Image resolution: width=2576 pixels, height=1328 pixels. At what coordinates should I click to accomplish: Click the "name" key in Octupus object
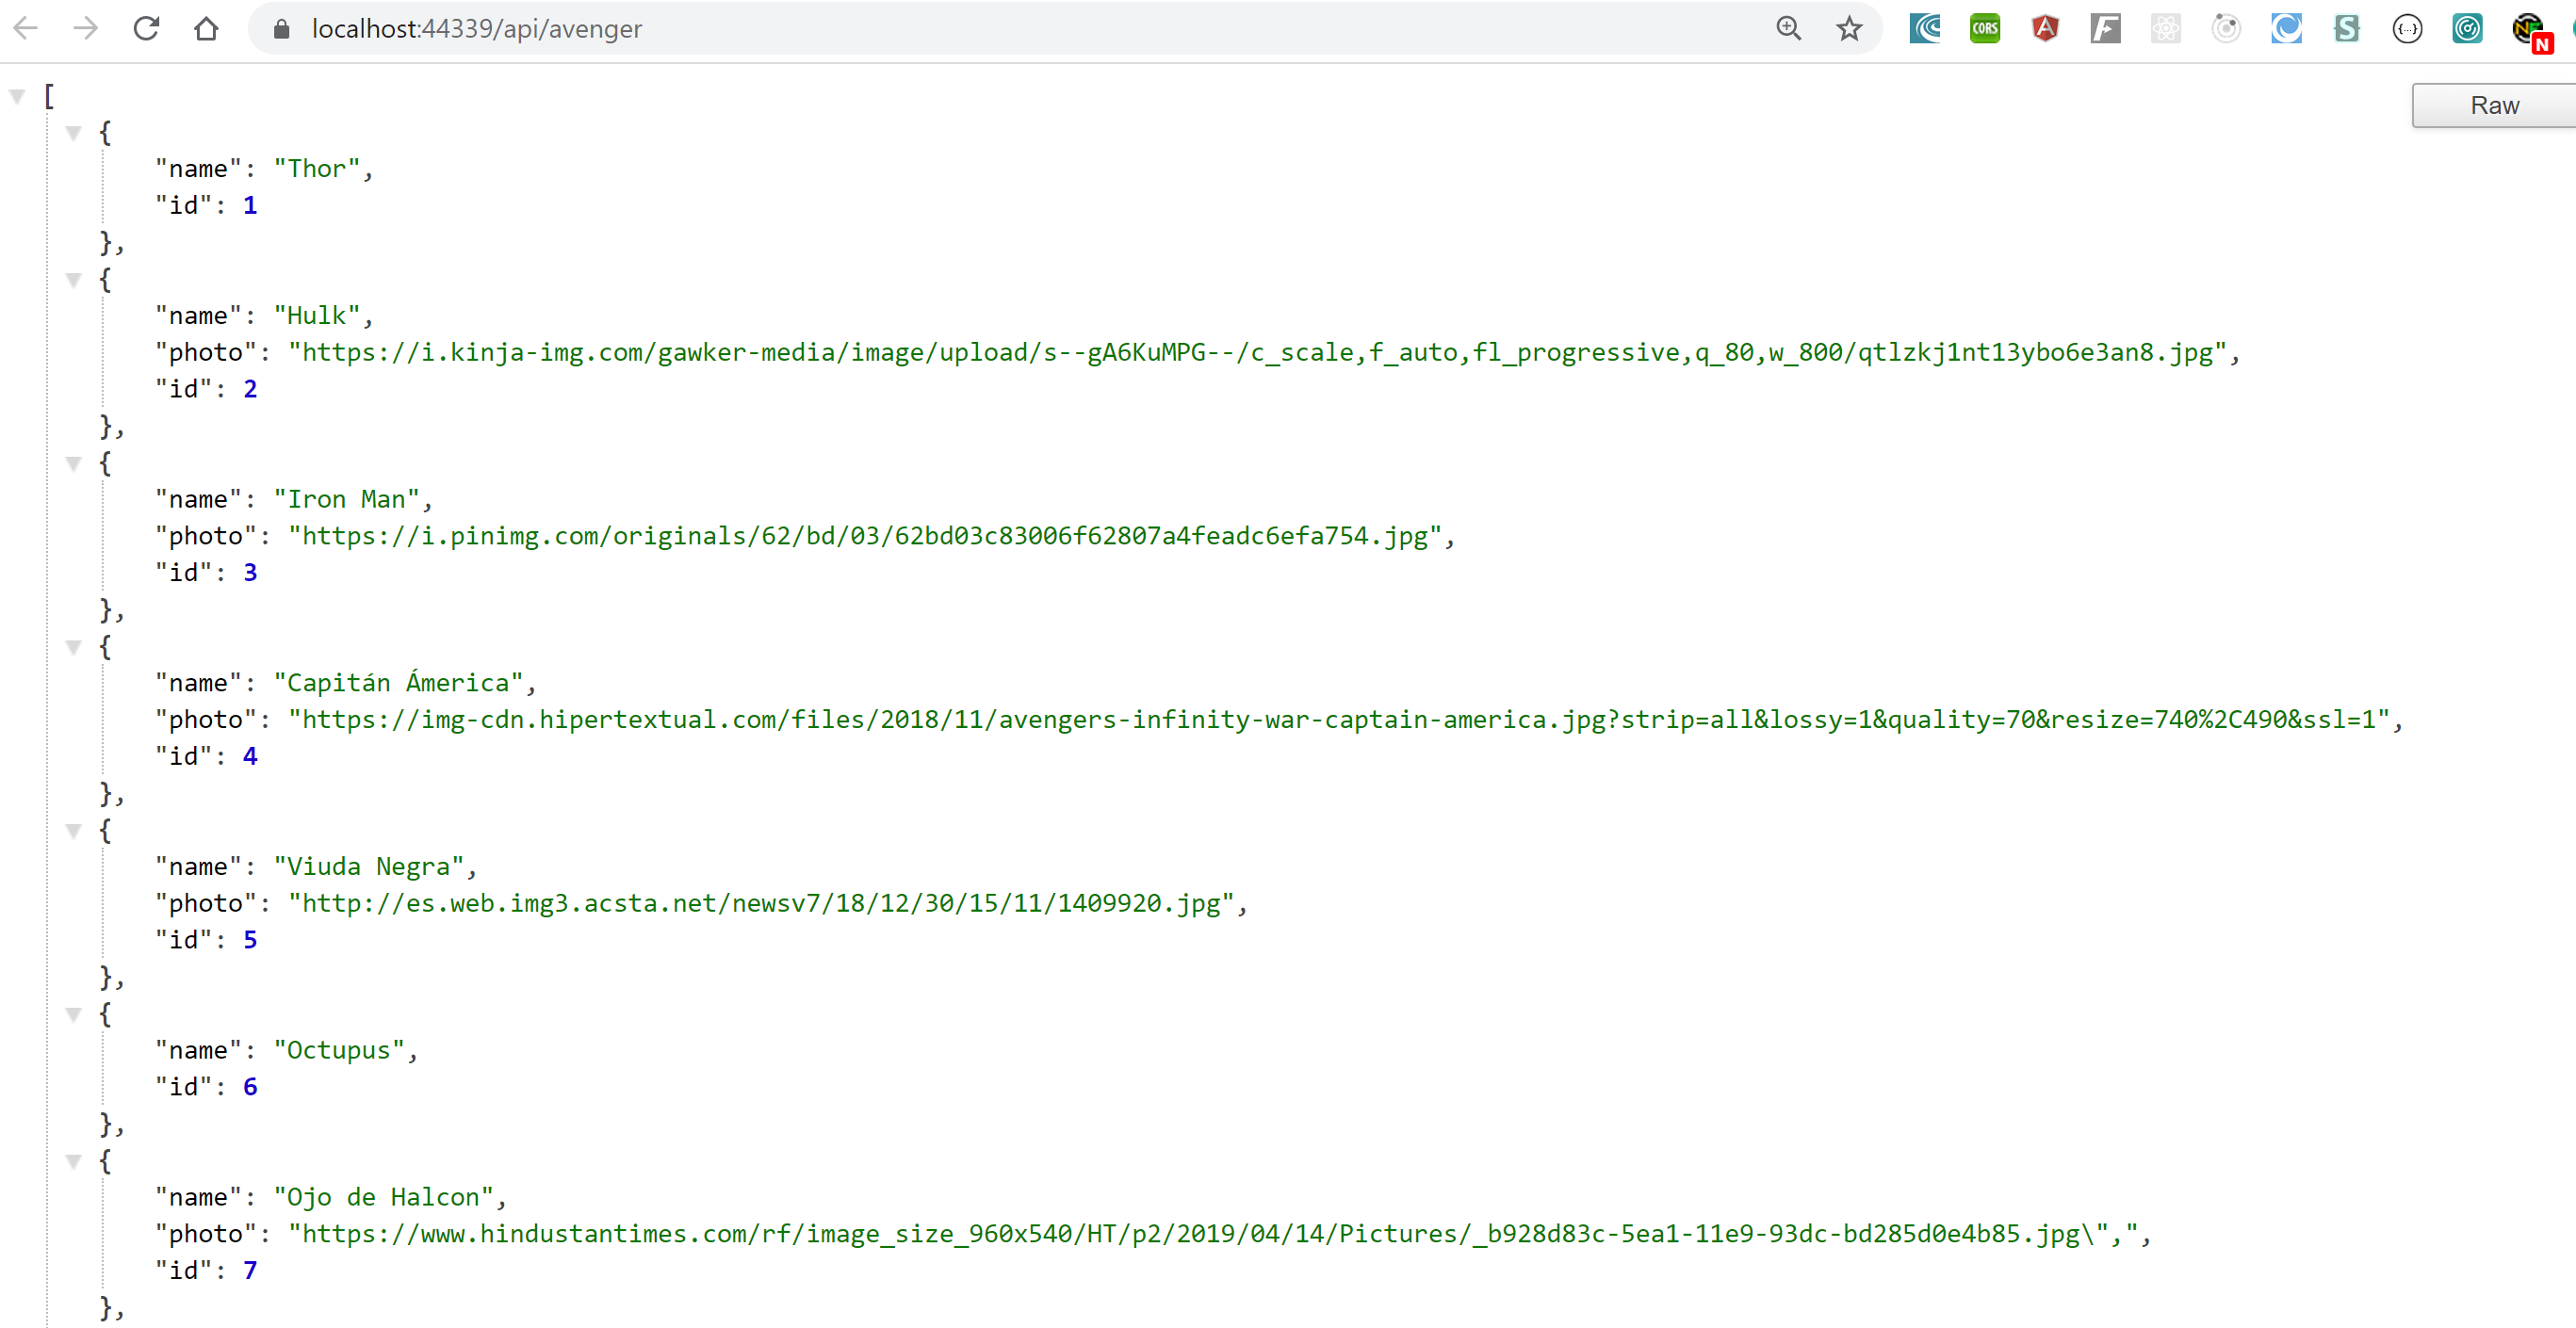pyautogui.click(x=198, y=1050)
